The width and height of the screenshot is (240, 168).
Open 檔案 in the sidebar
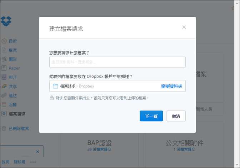pos(13,50)
